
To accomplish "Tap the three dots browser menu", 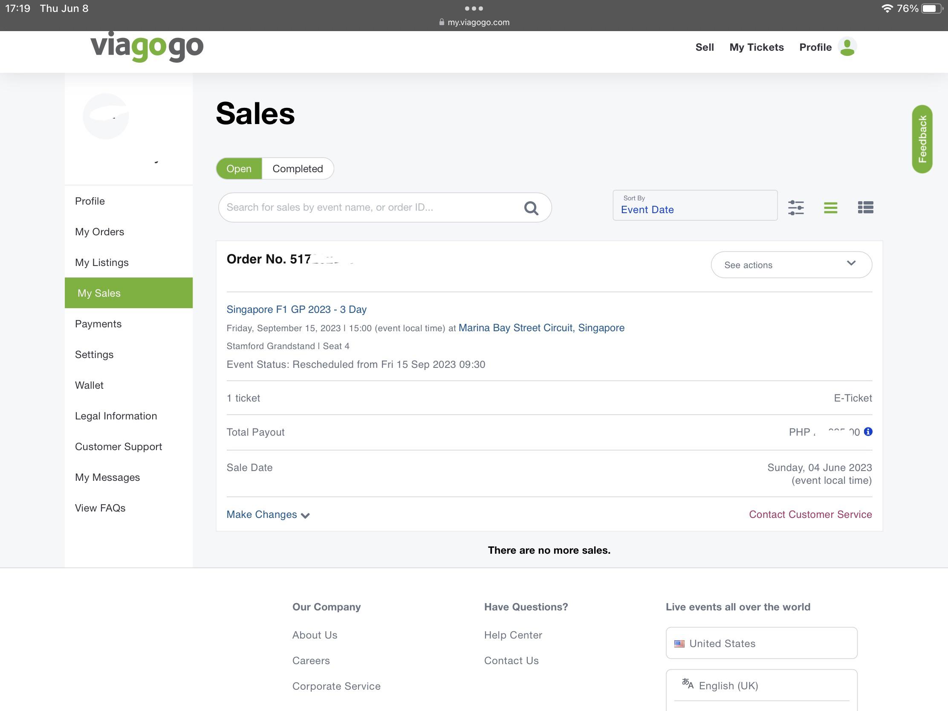I will (x=474, y=9).
